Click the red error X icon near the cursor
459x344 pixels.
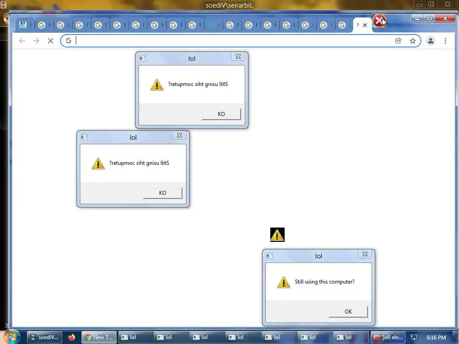[379, 21]
